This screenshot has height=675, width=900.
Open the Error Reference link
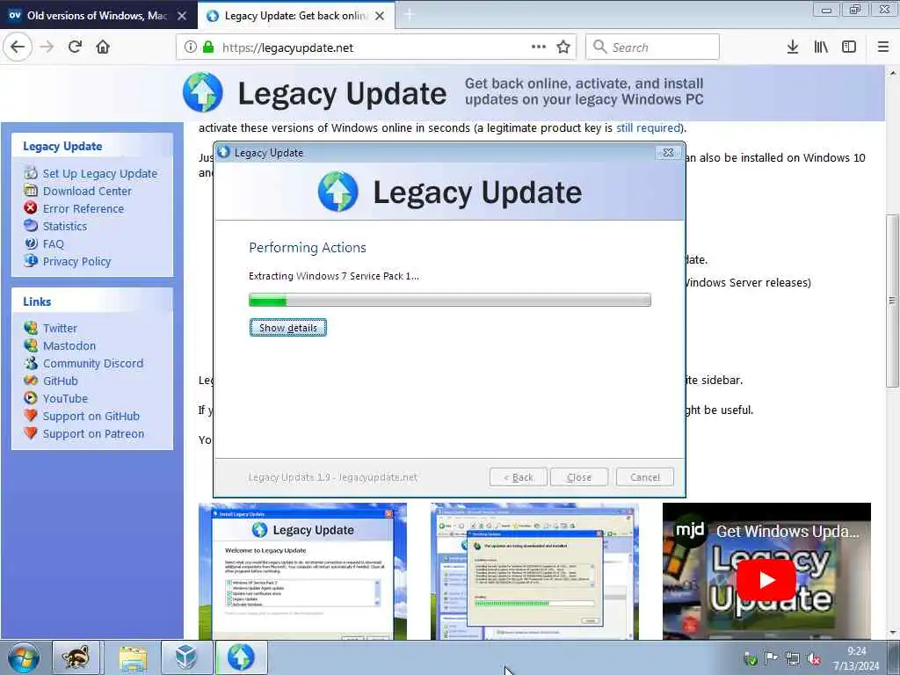(83, 209)
